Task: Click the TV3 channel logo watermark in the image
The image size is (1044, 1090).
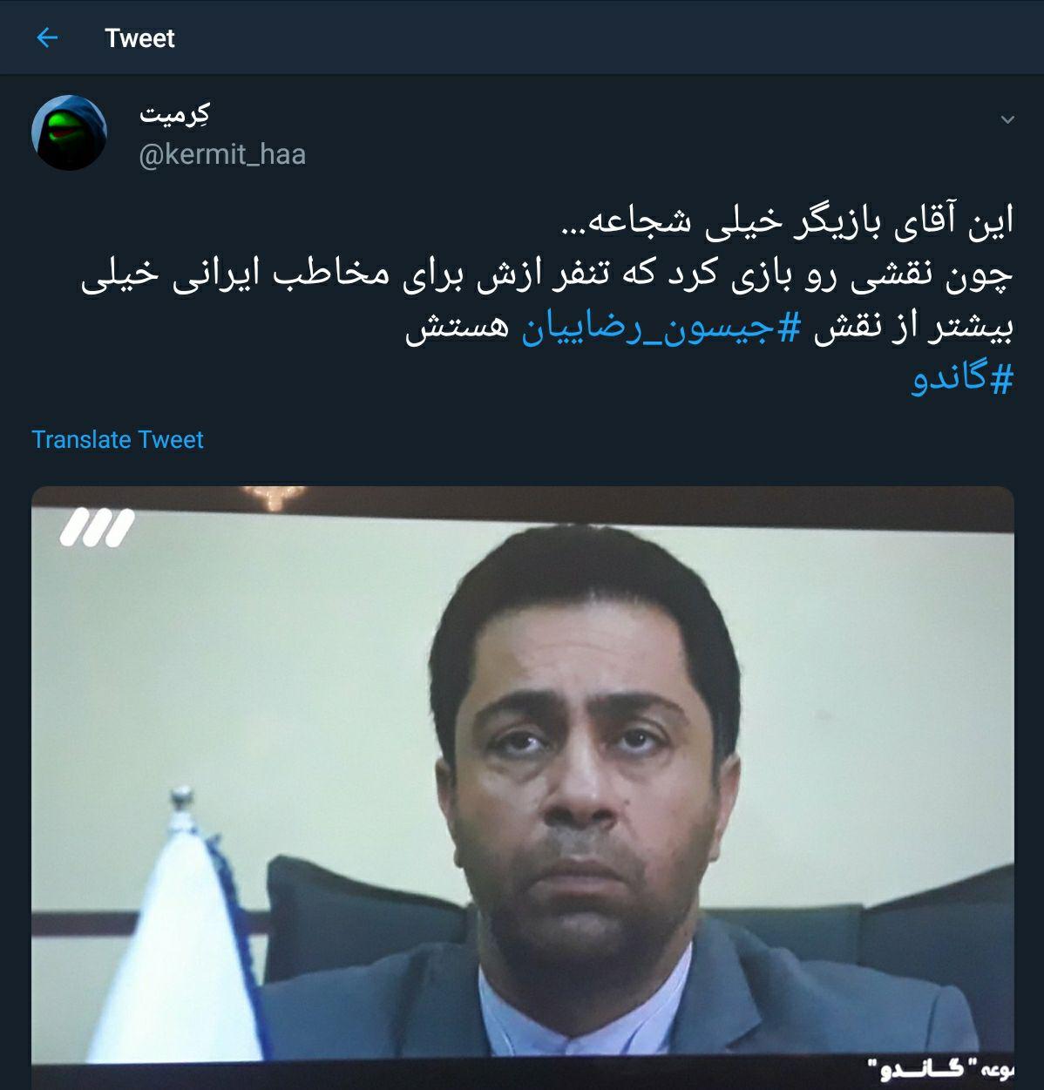Action: (x=97, y=528)
